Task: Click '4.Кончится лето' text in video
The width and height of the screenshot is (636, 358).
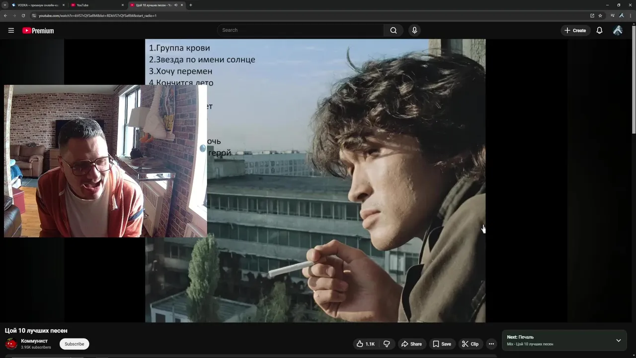Action: point(181,82)
